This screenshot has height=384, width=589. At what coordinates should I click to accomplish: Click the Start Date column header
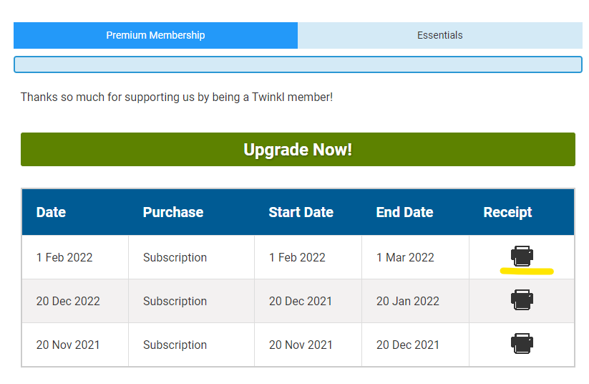[x=301, y=212]
